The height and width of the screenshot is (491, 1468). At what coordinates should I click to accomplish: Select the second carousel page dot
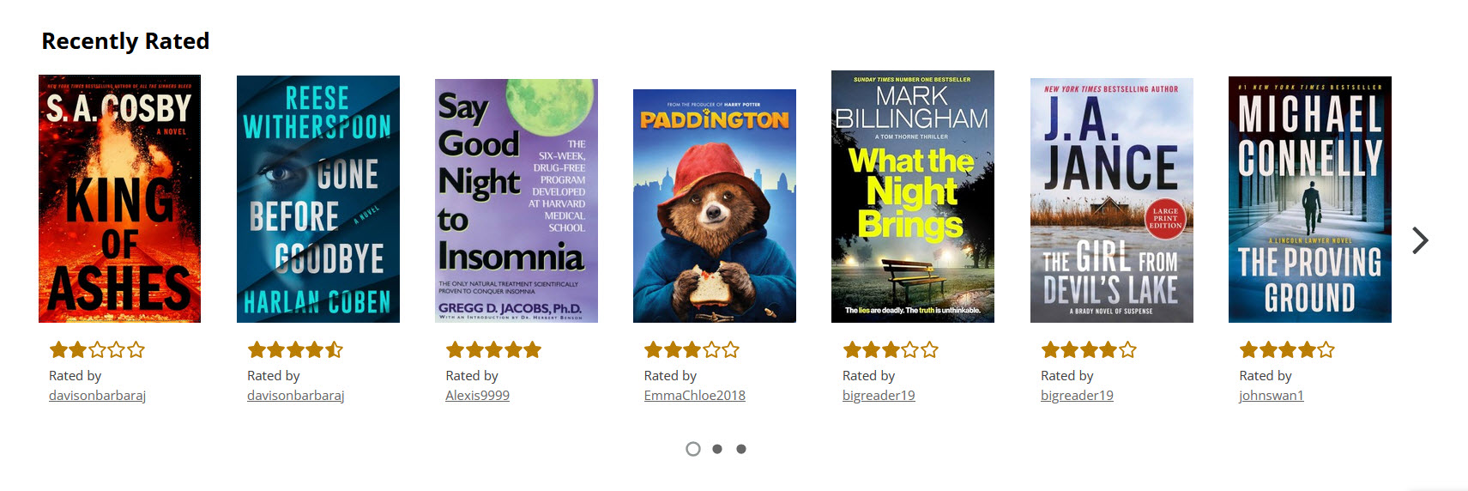pyautogui.click(x=717, y=449)
